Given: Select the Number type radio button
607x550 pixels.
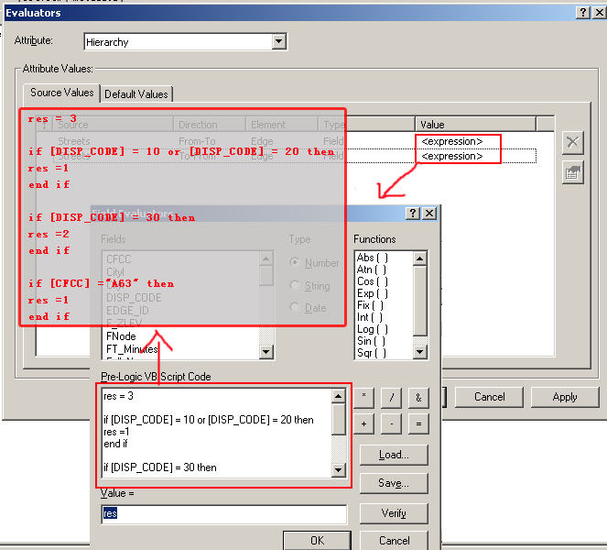Looking at the screenshot, I should 295,262.
